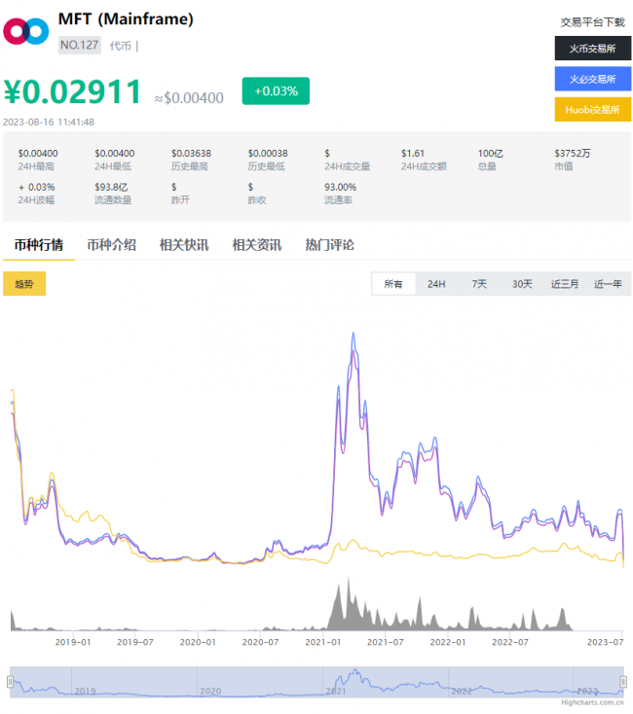
Task: Open the 相关快讯 tab
Action: 184,245
